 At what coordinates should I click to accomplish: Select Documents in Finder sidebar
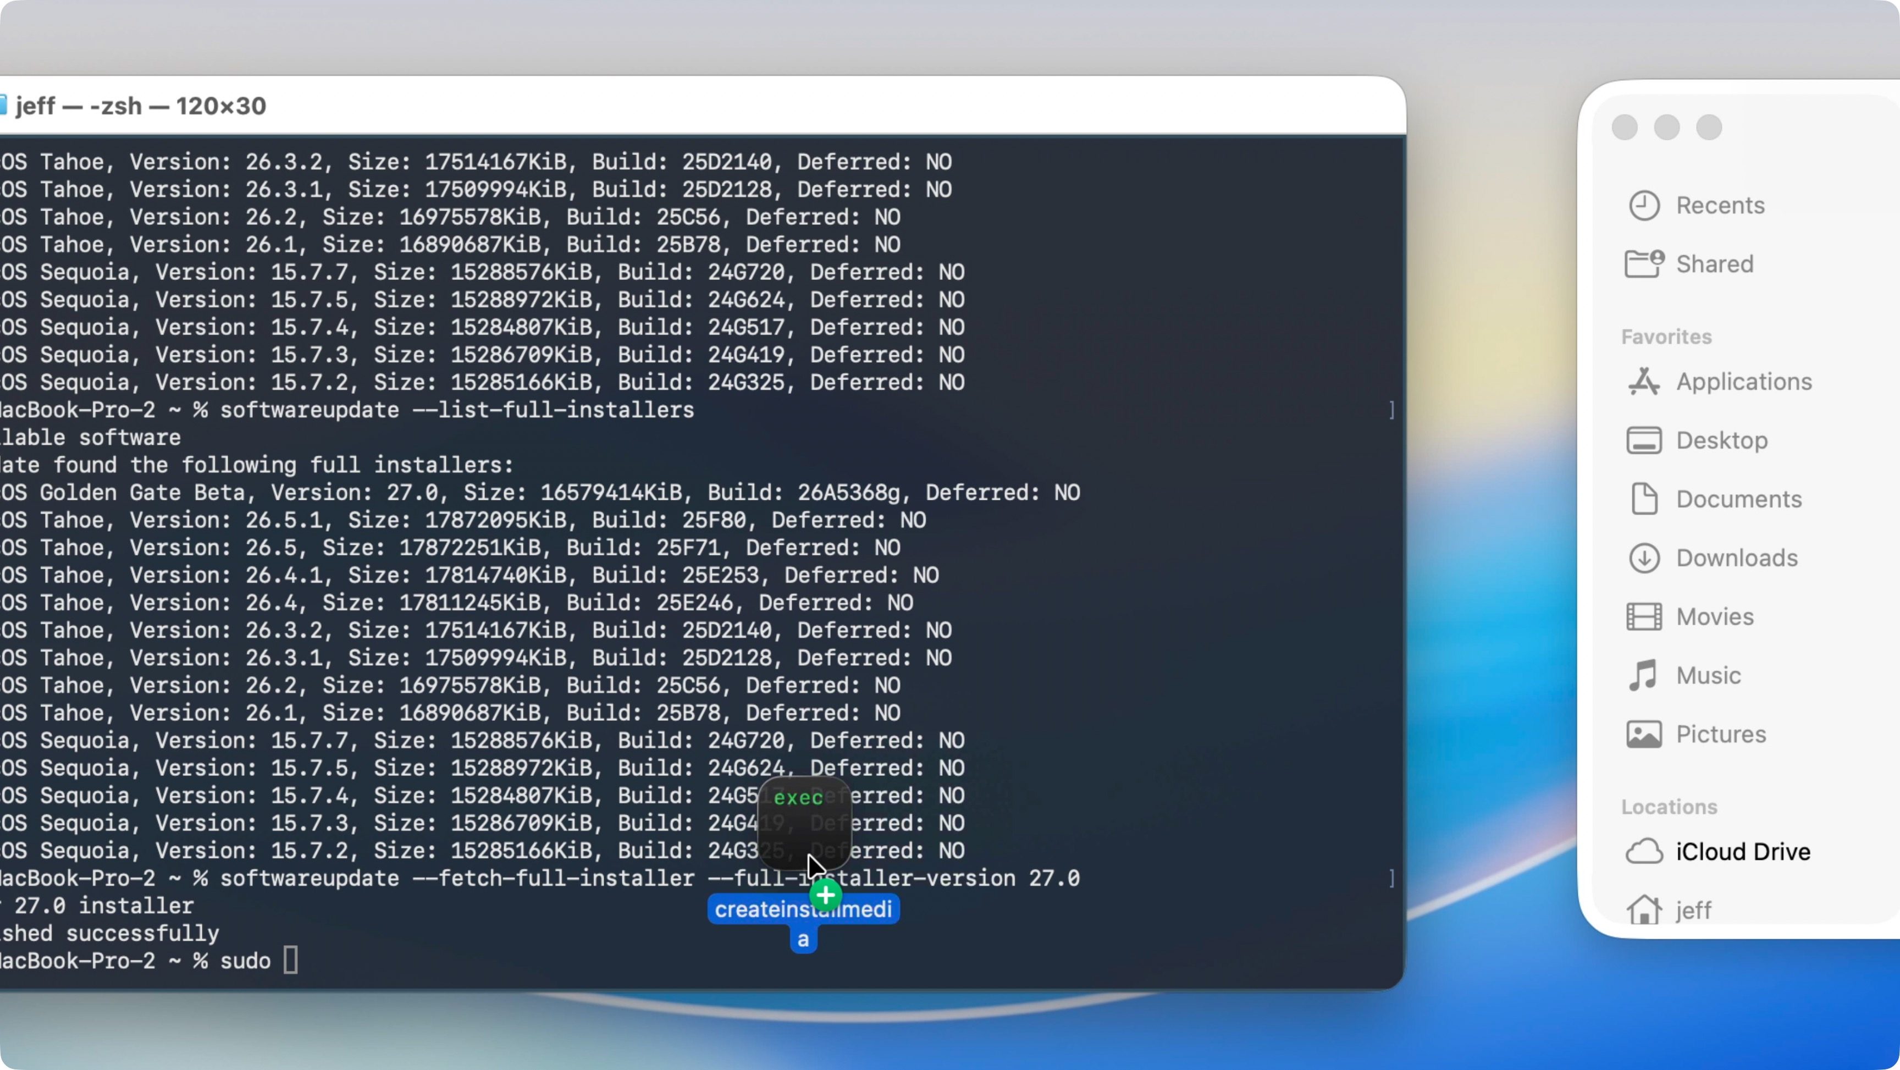[1738, 499]
